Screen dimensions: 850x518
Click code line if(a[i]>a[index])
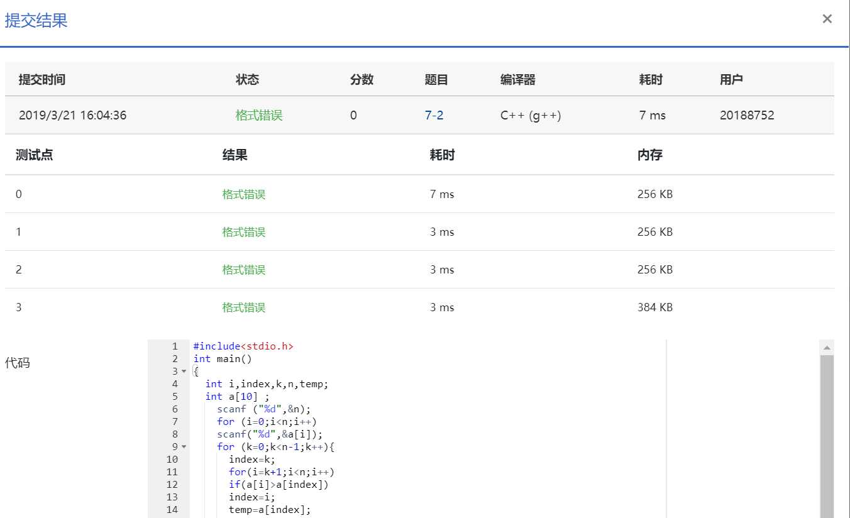click(x=279, y=485)
